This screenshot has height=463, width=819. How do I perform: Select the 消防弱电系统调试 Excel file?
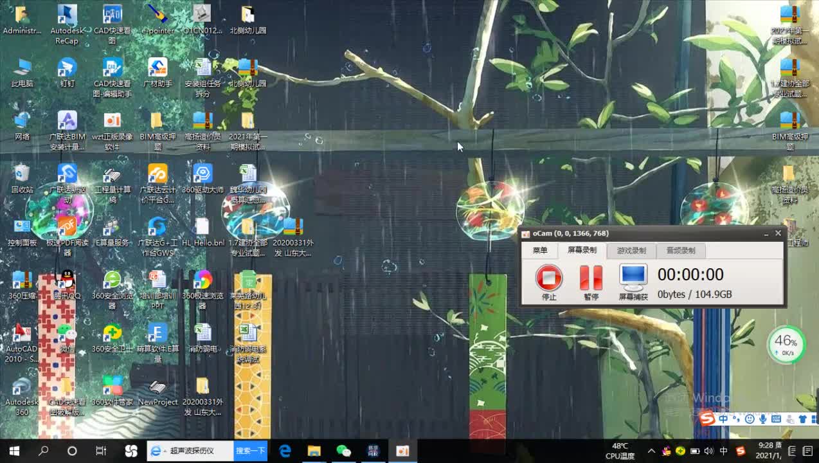248,343
